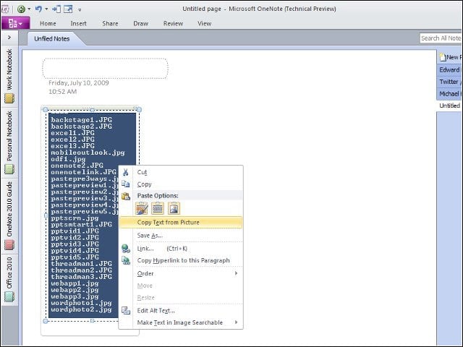This screenshot has height=347, width=463.
Task: Expand the Order submenu
Action: [181, 273]
